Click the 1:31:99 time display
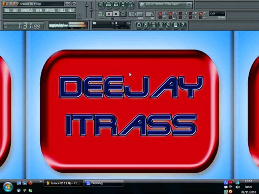259x194 pixels. coord(24,26)
